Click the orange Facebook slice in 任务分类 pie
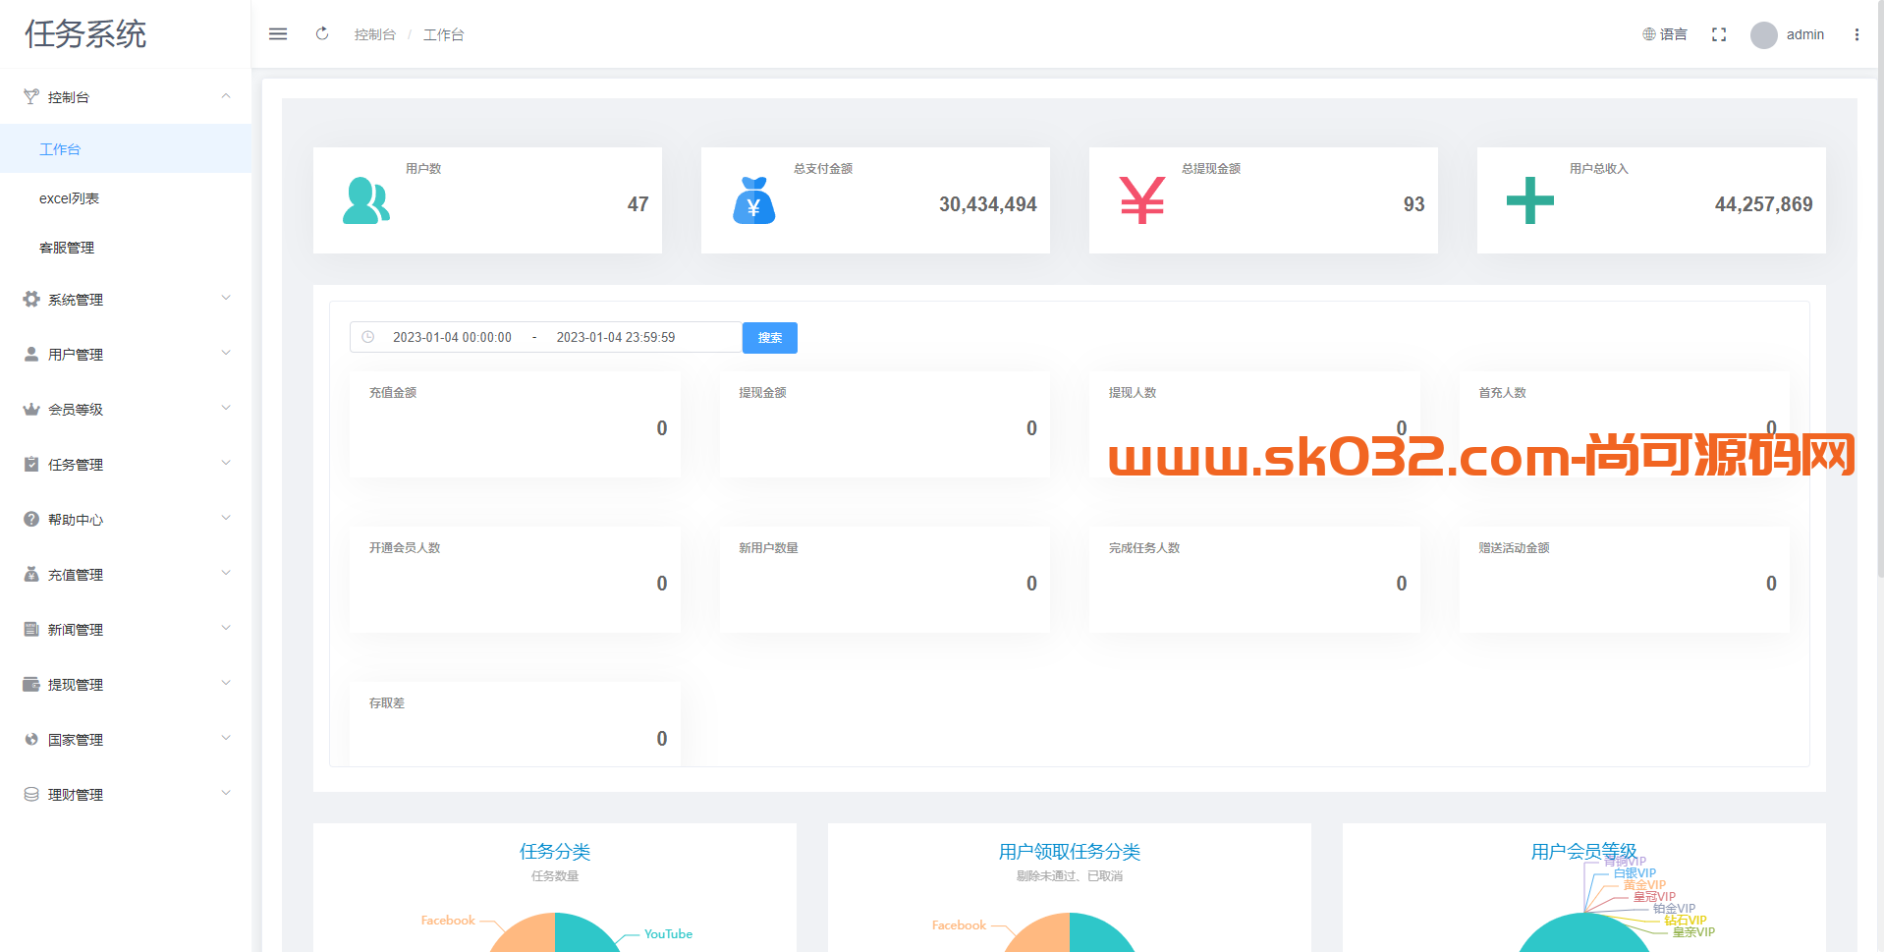 [x=526, y=934]
